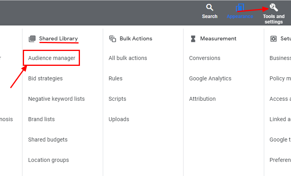Click the Bulk Actions copy icon
The height and width of the screenshot is (176, 291).
click(113, 39)
